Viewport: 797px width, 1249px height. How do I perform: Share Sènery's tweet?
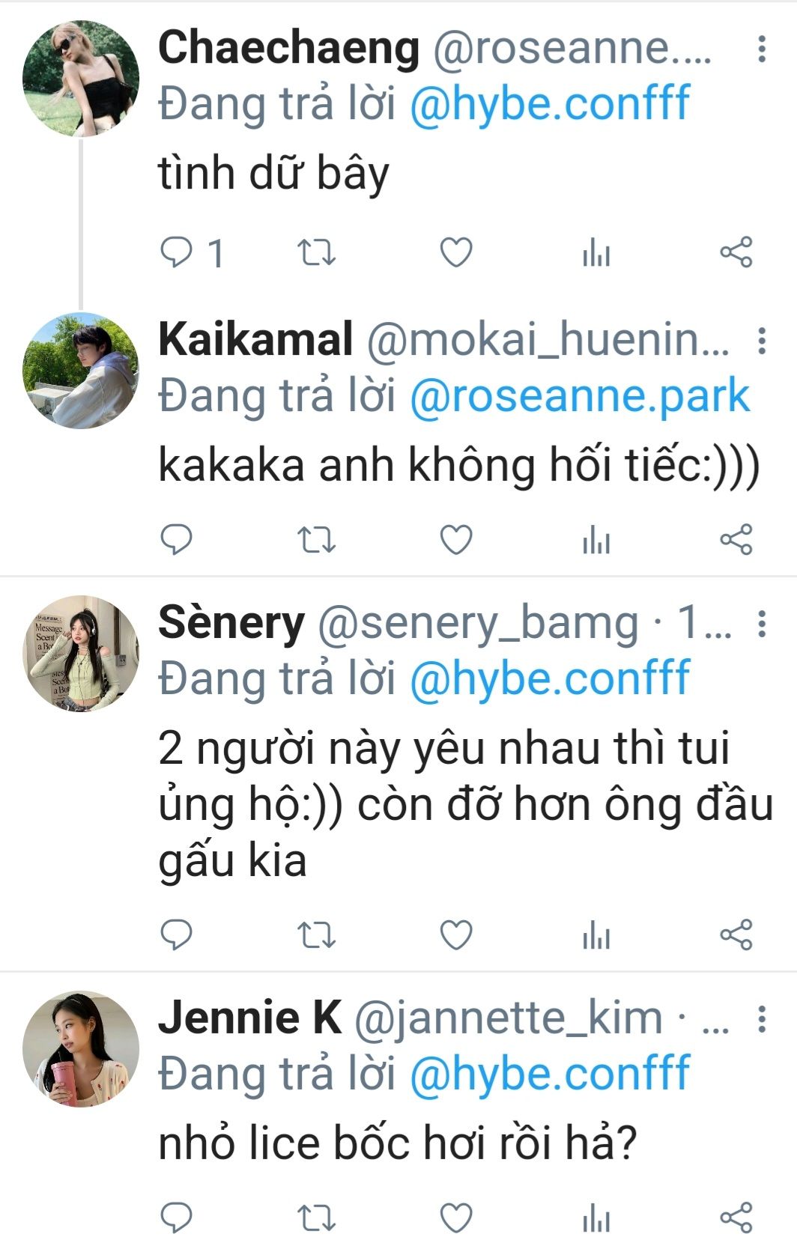pyautogui.click(x=736, y=935)
